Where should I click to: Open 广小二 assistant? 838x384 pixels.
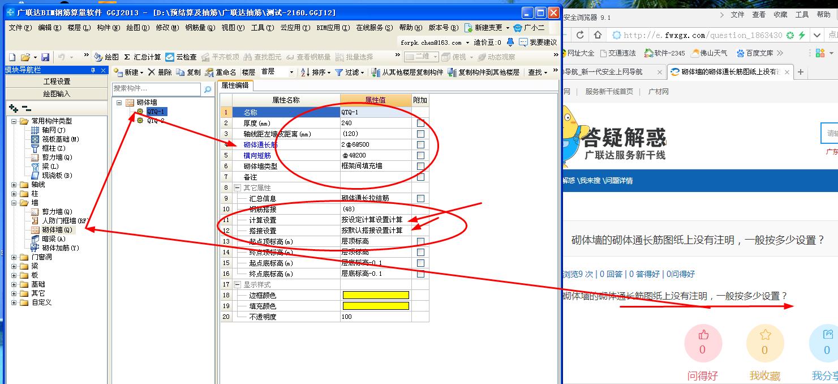pyautogui.click(x=528, y=27)
